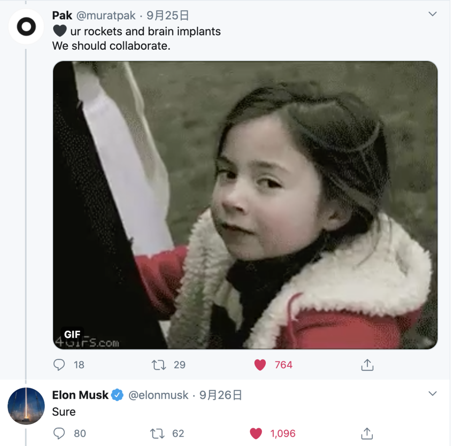Open Pak's profile picture avatar
Viewport: 455px width, 446px height.
coord(26,27)
